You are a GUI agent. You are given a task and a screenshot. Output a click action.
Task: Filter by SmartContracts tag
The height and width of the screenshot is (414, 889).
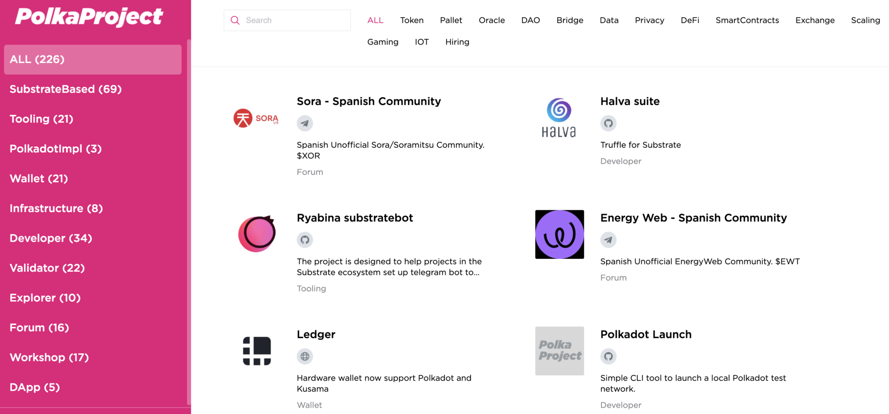click(x=747, y=20)
